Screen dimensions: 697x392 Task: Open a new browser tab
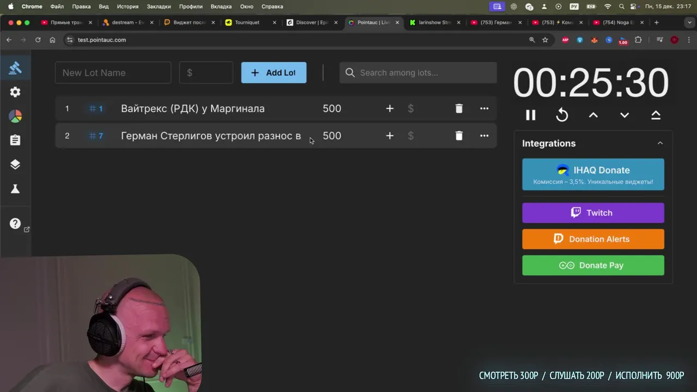pos(656,22)
